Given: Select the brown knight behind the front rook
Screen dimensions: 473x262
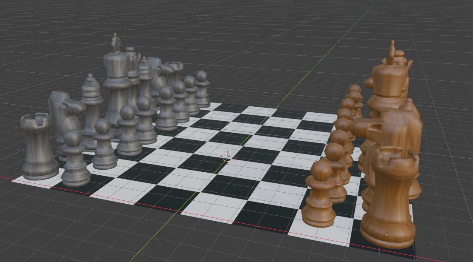Looking at the screenshot, I should [x=392, y=130].
